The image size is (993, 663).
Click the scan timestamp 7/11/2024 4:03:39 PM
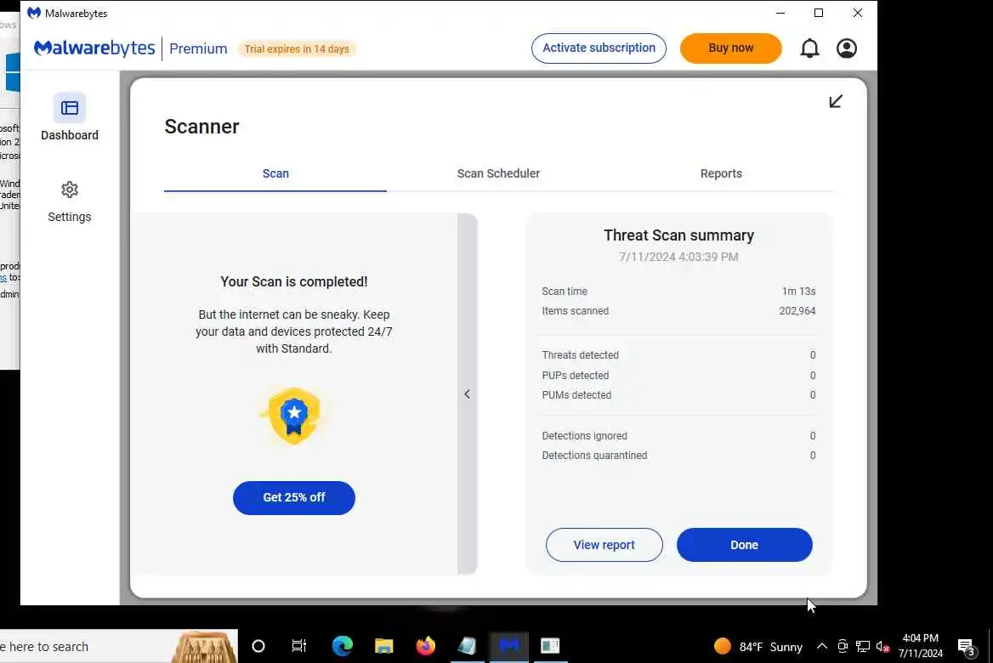coord(678,257)
